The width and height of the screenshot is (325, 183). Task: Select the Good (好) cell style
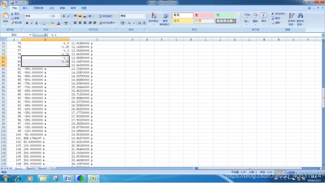click(226, 15)
